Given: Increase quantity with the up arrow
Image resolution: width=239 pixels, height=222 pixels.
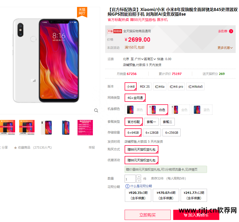Looking at the screenshot, I should coord(139,176).
